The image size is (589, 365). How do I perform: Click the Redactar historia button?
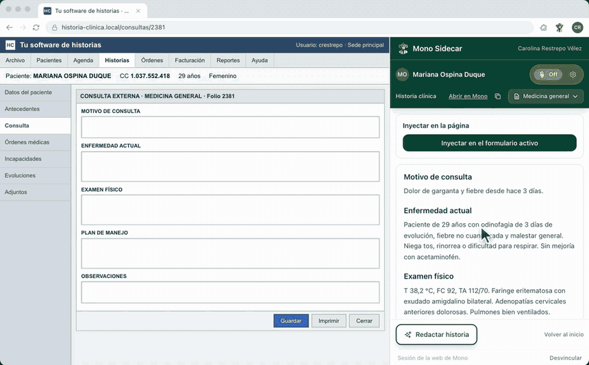(x=436, y=335)
